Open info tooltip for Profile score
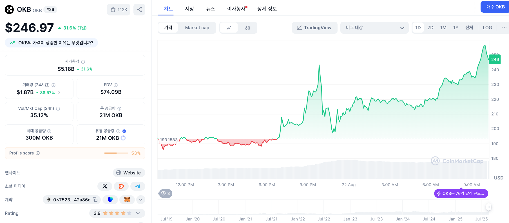509x223 pixels. [x=38, y=153]
